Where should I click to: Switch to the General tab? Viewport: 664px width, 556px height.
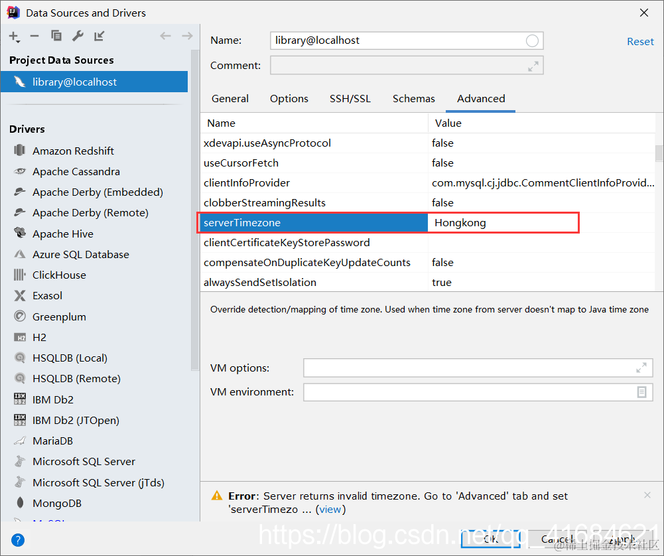click(230, 99)
